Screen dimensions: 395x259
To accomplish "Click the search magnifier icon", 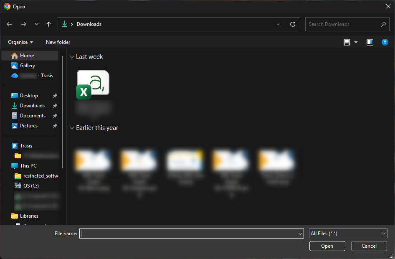I will tap(383, 25).
